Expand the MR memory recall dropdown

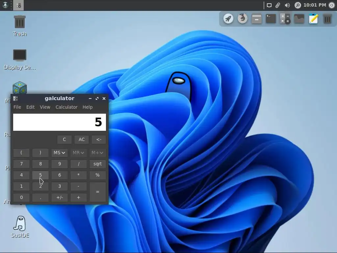pyautogui.click(x=78, y=153)
